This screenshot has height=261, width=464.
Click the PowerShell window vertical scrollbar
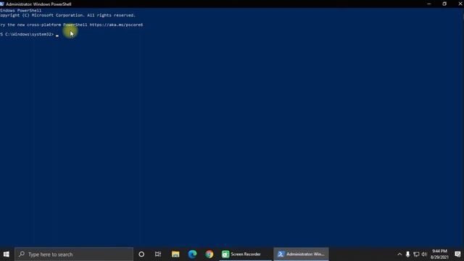coord(463,128)
